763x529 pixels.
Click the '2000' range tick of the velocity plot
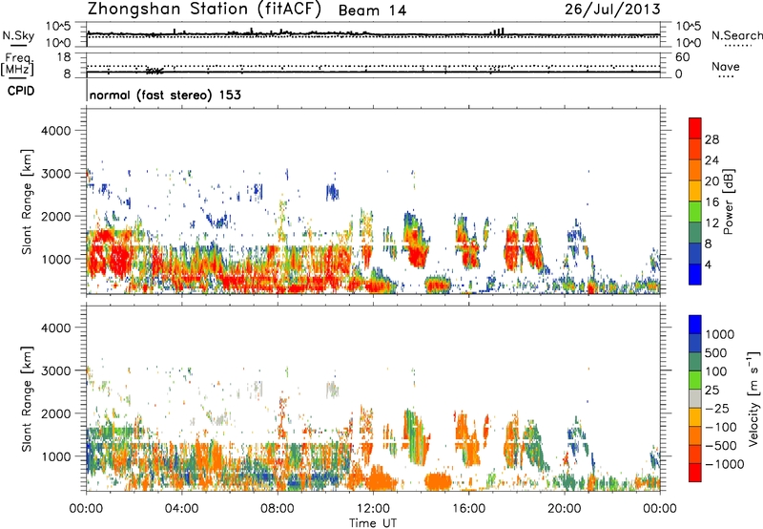click(x=56, y=413)
